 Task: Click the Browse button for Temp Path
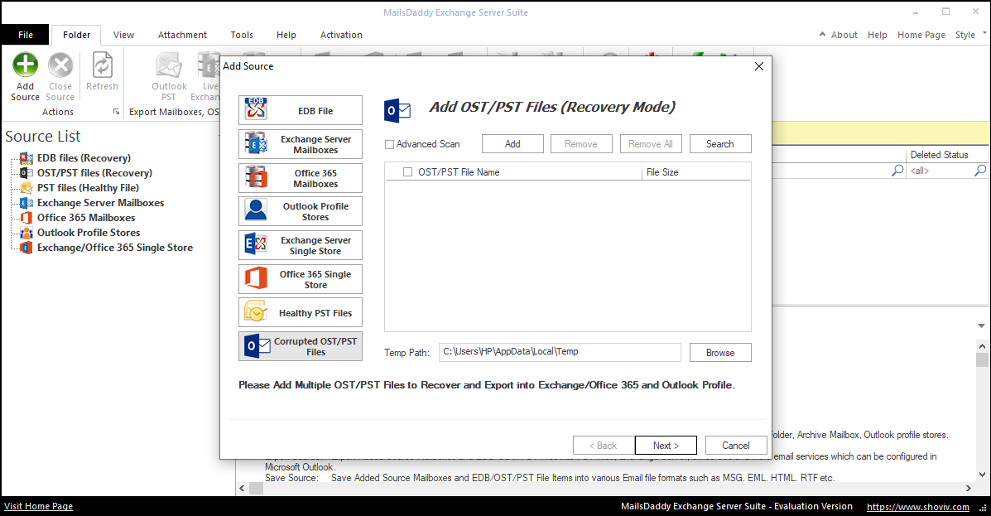tap(720, 352)
